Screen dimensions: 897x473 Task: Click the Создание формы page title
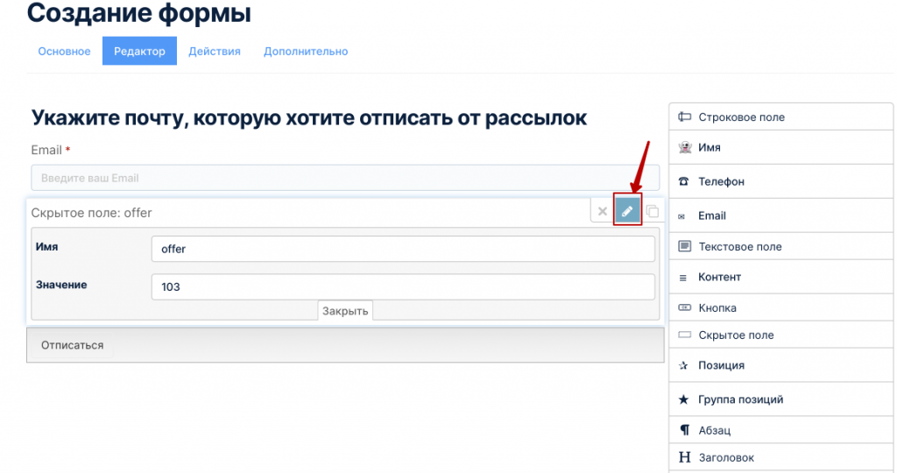pyautogui.click(x=139, y=12)
